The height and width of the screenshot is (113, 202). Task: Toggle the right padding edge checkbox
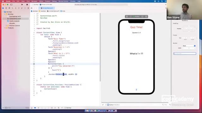195,29
